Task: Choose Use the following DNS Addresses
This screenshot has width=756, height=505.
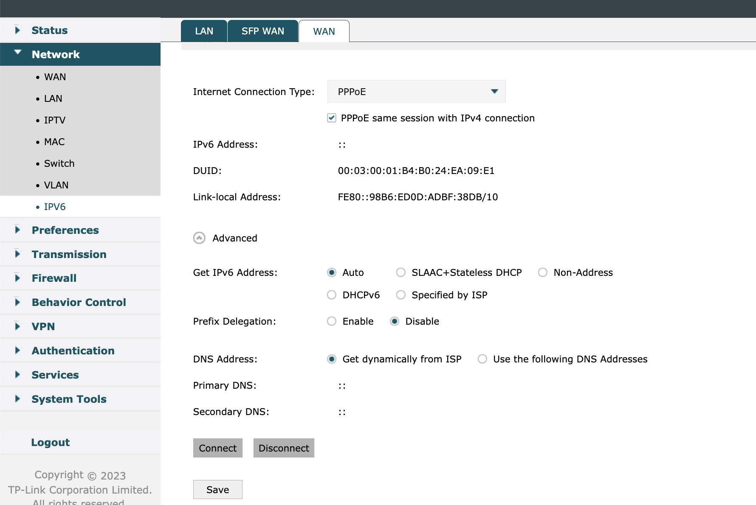Action: (482, 359)
